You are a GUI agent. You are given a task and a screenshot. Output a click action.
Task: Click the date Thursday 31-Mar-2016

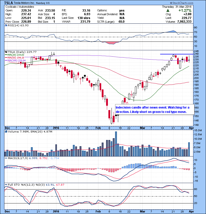pos(177,7)
